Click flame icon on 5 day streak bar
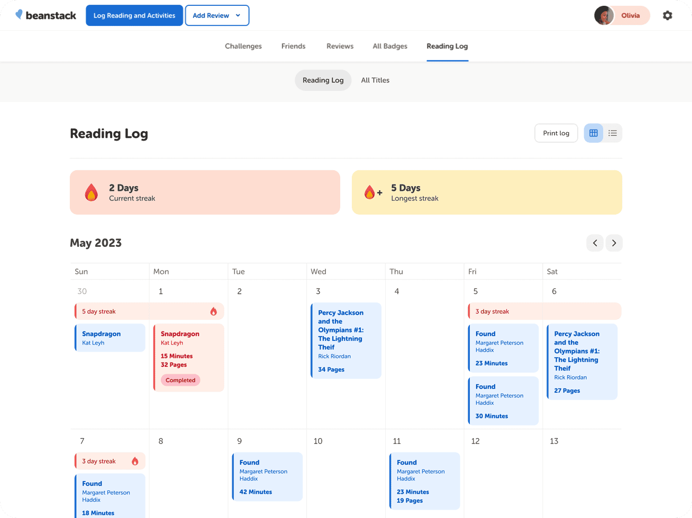The width and height of the screenshot is (692, 518). (x=214, y=311)
